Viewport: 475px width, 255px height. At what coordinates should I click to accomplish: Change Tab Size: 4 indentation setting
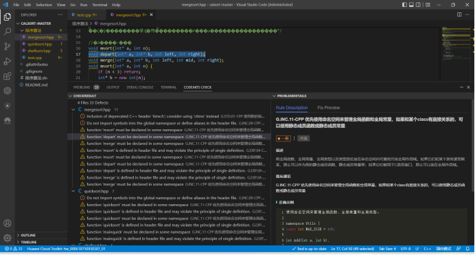(387, 249)
